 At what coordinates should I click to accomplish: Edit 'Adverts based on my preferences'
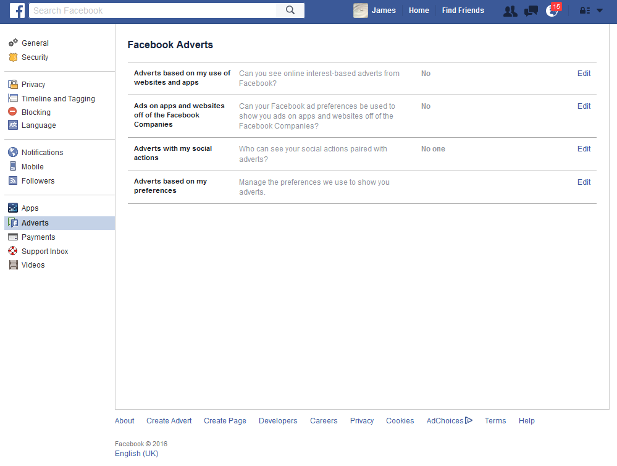(x=583, y=182)
